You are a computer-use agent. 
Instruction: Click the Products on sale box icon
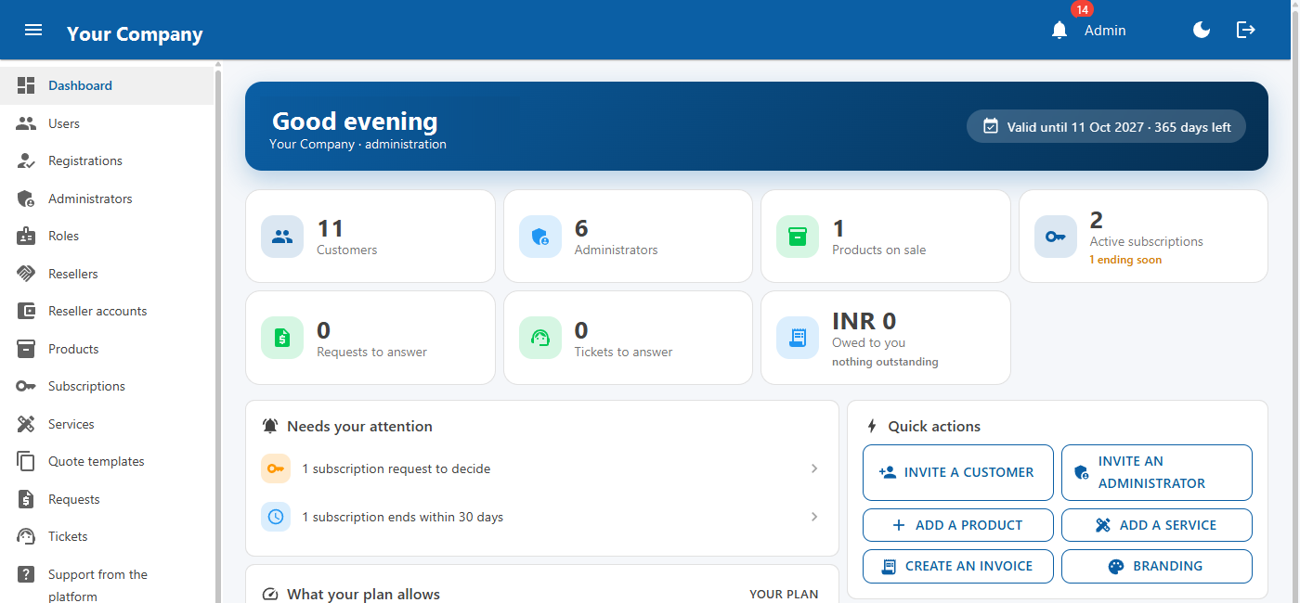coord(798,237)
